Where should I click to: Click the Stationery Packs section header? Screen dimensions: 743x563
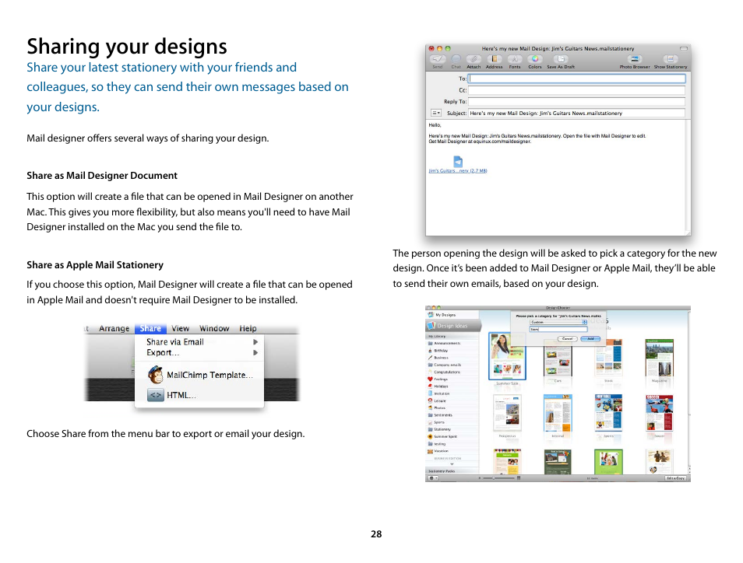[x=452, y=471]
